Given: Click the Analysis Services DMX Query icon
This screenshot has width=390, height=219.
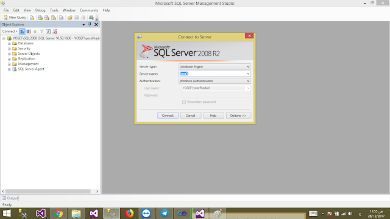Looking at the screenshot, I should [x=46, y=18].
